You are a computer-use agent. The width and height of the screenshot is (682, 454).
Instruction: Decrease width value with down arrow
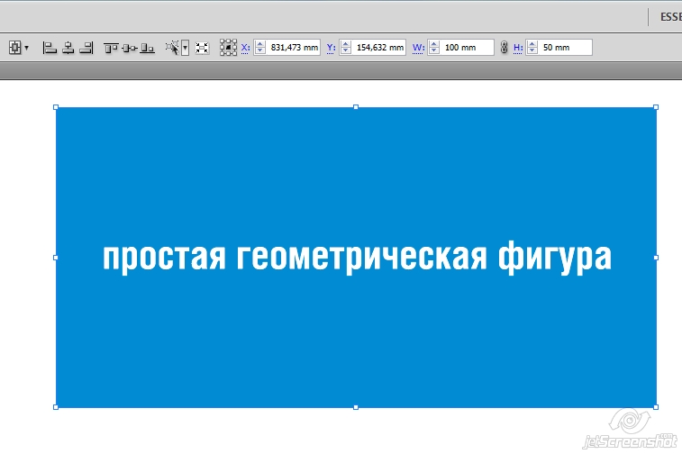[433, 50]
